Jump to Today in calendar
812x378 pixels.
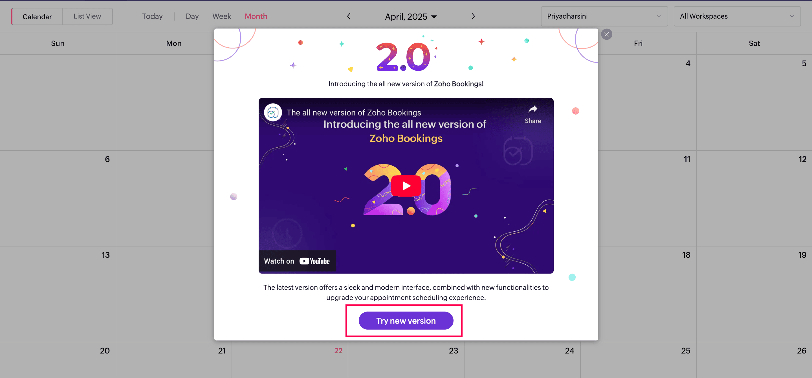coord(152,16)
